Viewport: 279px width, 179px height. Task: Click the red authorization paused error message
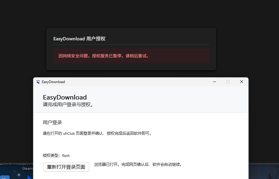131,56
